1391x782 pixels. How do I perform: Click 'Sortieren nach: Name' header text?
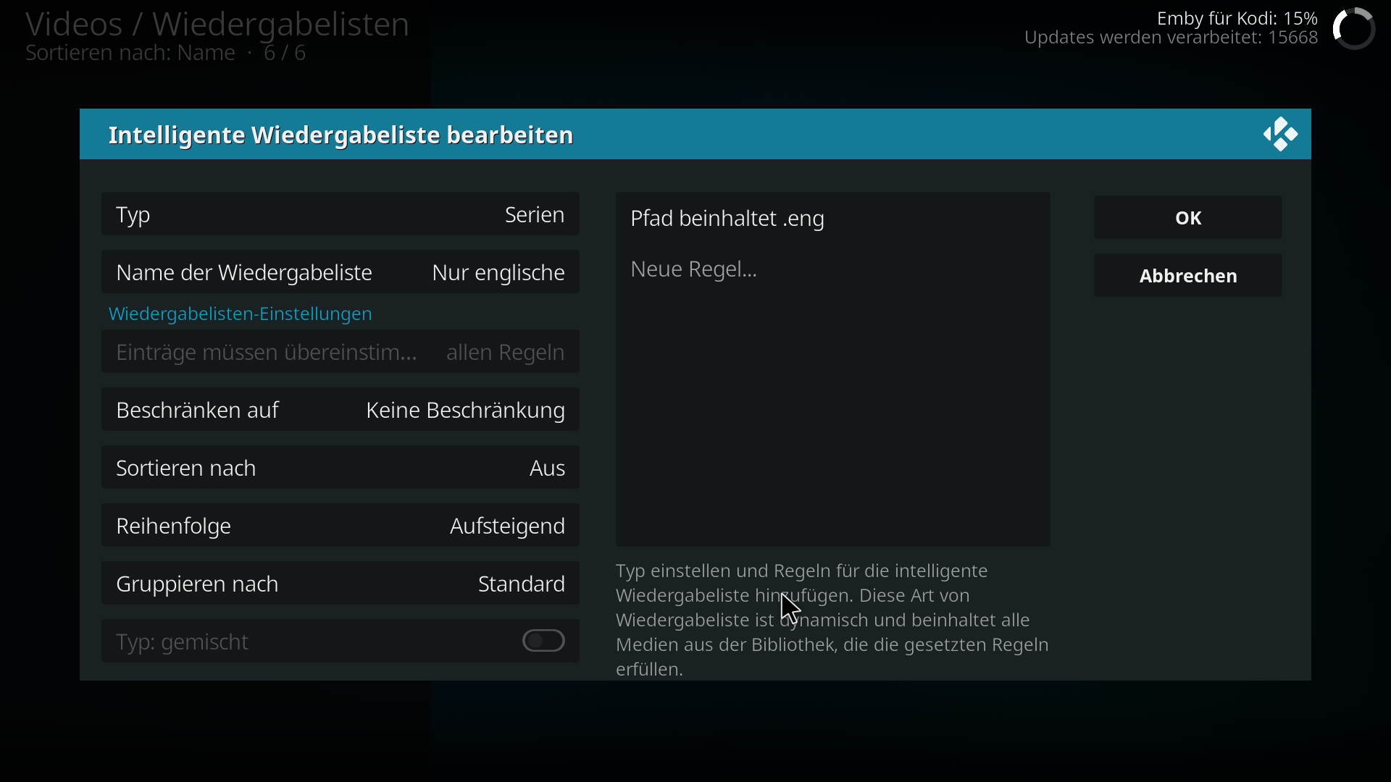130,53
